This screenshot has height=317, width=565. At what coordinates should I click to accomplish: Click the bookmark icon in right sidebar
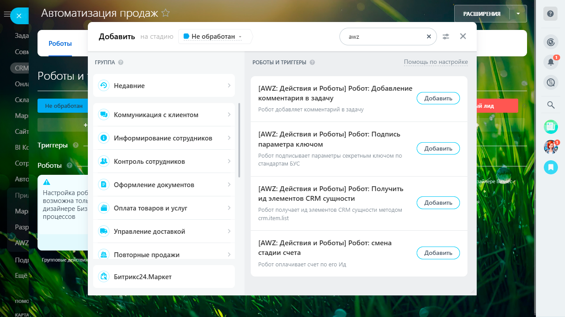coord(550,167)
